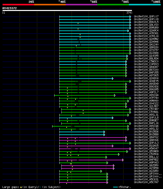Click the arrowhead ending the UniRef100_A5AS47 bar
163x189 pixels.
point(130,149)
